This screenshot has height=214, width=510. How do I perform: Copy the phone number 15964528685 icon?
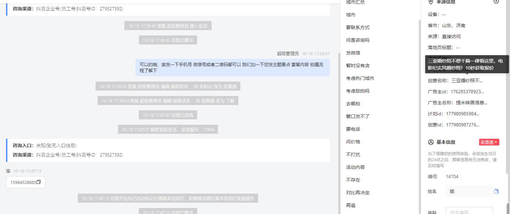pyautogui.click(x=39, y=182)
